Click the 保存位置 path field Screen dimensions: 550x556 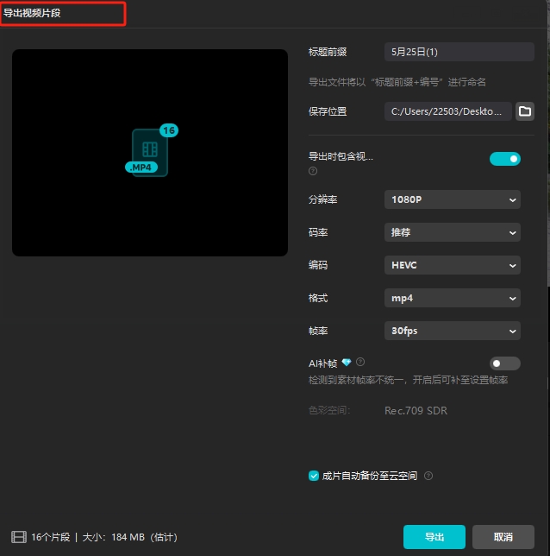tap(447, 111)
